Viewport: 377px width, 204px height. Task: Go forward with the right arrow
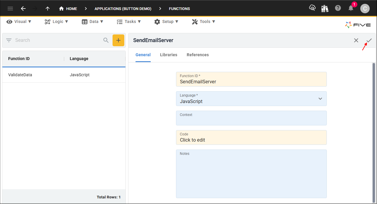point(35,9)
